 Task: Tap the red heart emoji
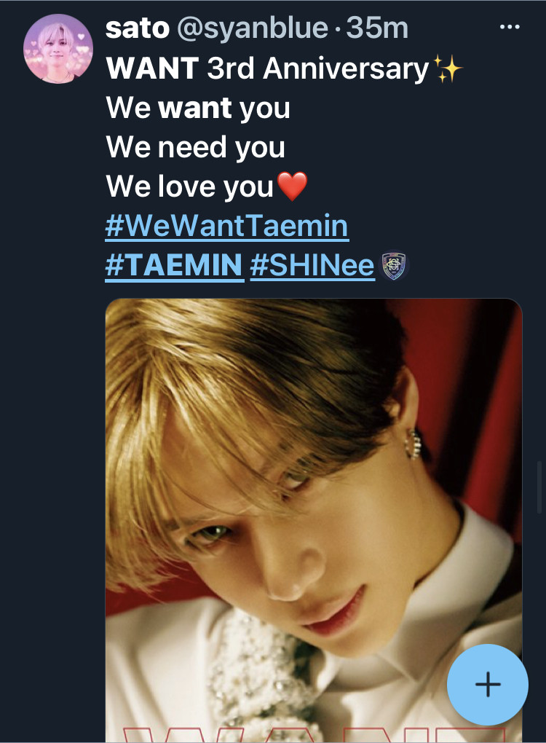pyautogui.click(x=292, y=186)
